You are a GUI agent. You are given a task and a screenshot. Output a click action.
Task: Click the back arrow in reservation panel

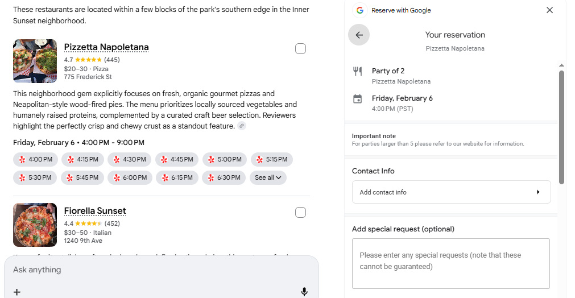tap(359, 35)
